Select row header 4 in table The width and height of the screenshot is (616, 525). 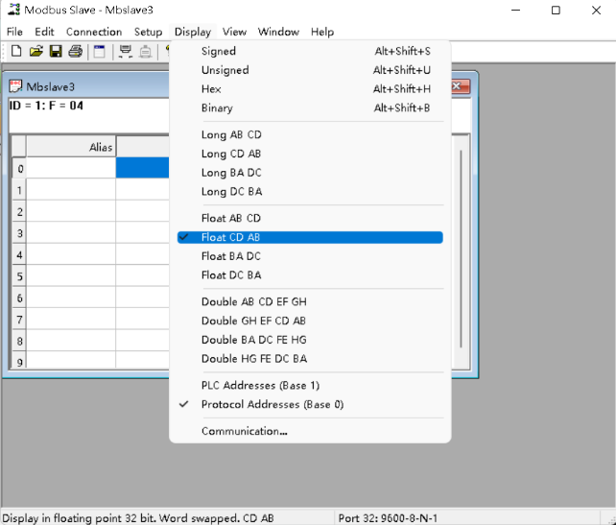(x=19, y=255)
